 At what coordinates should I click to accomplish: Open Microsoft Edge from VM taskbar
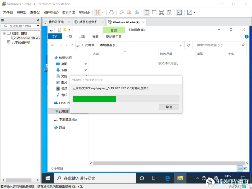167,178
